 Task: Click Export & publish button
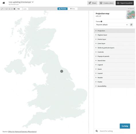[x=125, y=3]
